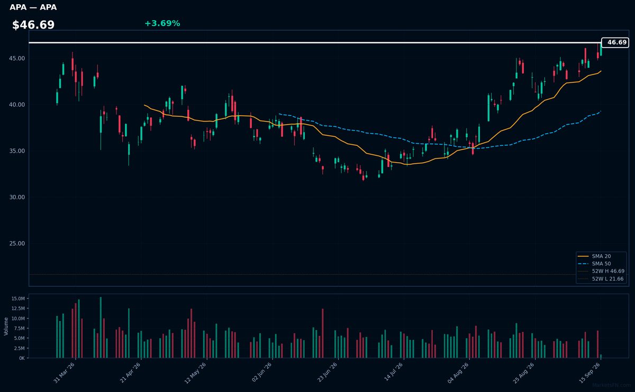Image resolution: width=635 pixels, height=392 pixels.
Task: Click the 15 Sep '26 date label
Action: 589,372
